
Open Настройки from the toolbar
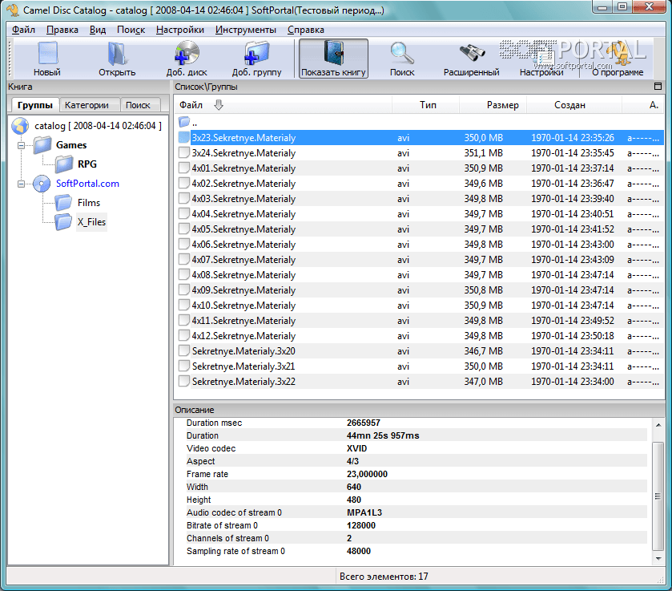(541, 59)
